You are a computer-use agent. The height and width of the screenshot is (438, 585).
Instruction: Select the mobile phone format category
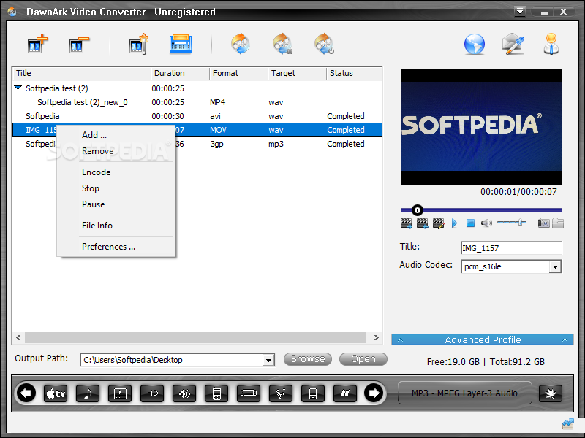point(216,393)
